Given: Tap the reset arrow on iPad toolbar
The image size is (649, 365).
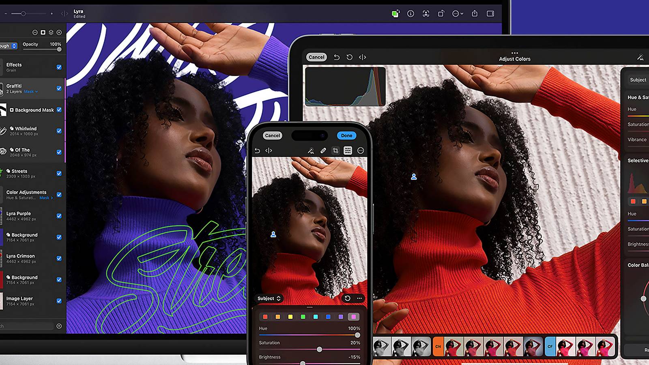Looking at the screenshot, I should (349, 57).
